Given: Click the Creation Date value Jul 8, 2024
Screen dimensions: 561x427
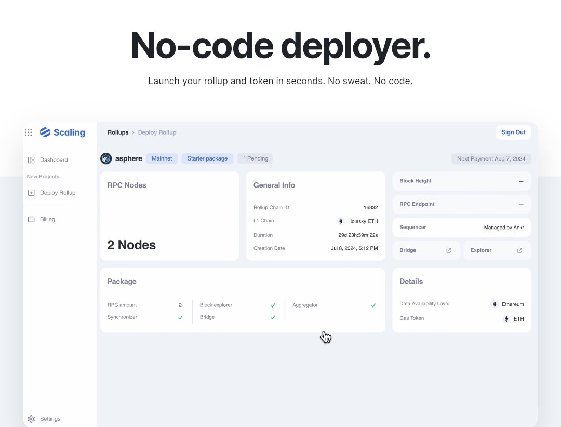Looking at the screenshot, I should [x=354, y=248].
